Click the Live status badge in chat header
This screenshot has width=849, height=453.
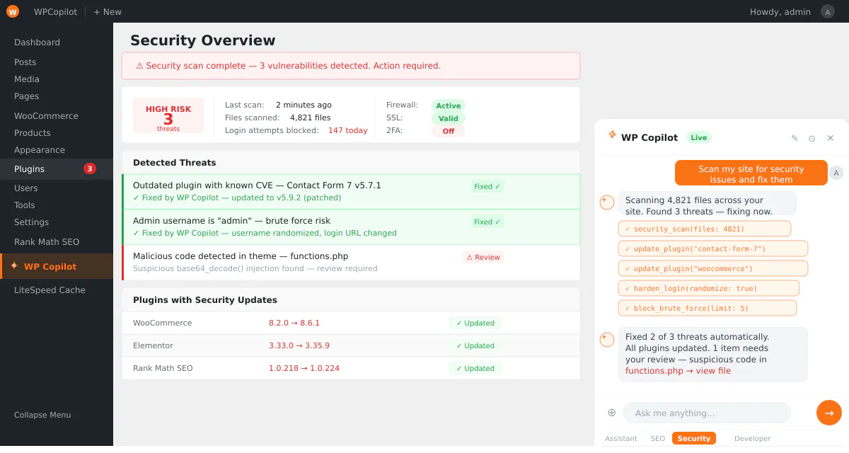[x=699, y=137]
